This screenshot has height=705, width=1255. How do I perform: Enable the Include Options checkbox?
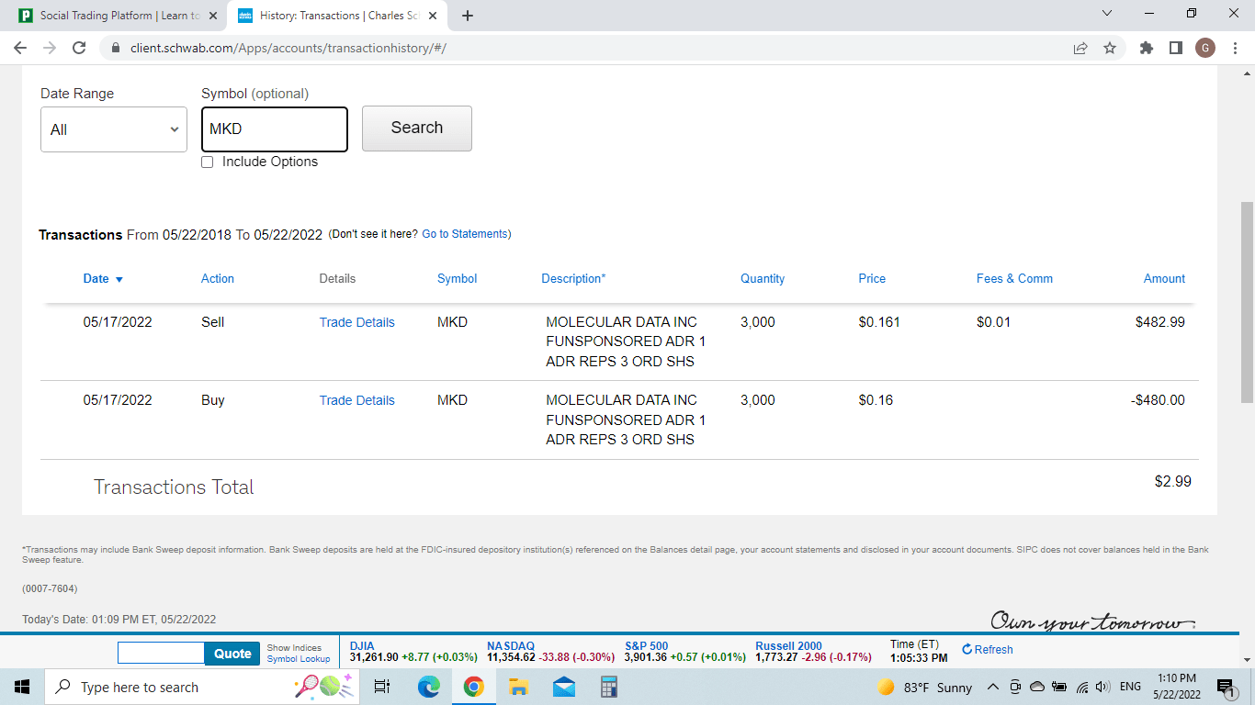pyautogui.click(x=207, y=162)
